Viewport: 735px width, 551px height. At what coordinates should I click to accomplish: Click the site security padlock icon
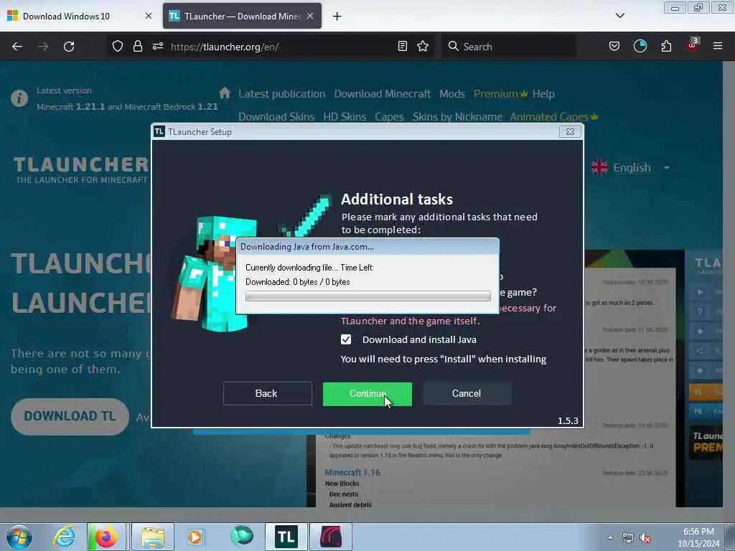coord(137,46)
